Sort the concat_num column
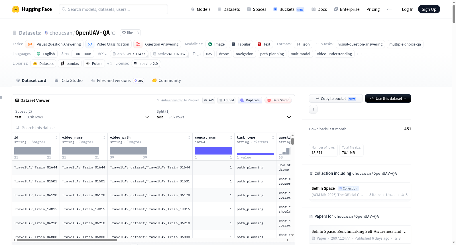Viewport: 456px width, 245px height. 231,137
